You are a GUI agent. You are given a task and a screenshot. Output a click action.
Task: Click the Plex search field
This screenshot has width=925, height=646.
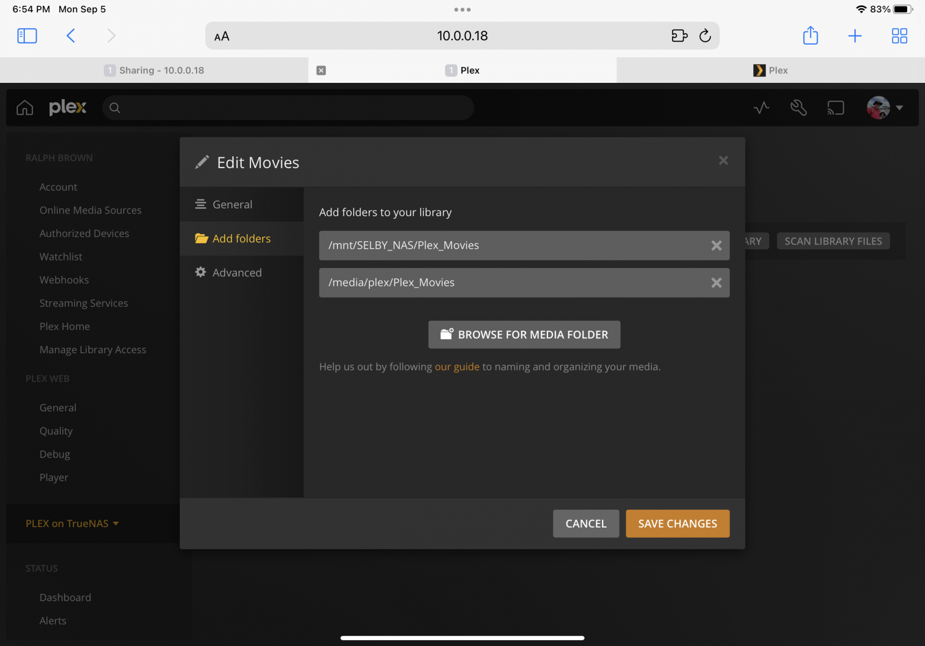(288, 108)
